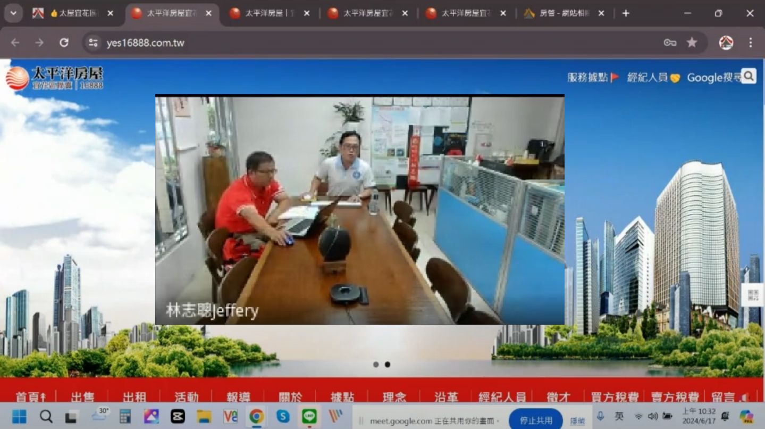The height and width of the screenshot is (429, 765).
Task: Select the second carousel slide dot
Action: (x=388, y=365)
